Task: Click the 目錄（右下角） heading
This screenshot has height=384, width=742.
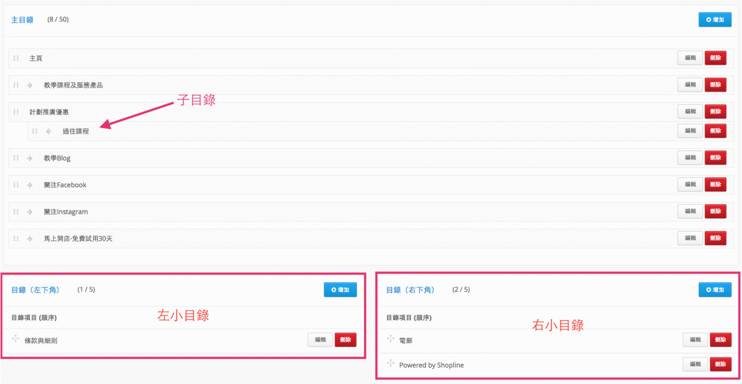Action: click(x=410, y=290)
